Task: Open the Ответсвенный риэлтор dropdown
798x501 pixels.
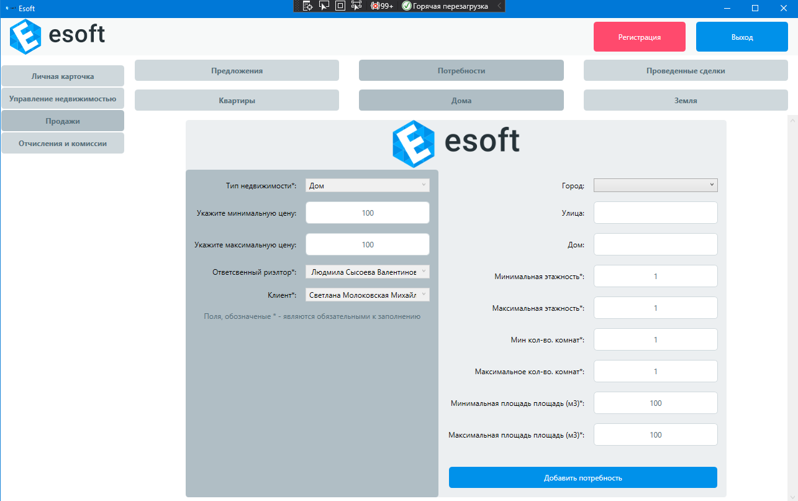Action: coord(367,272)
